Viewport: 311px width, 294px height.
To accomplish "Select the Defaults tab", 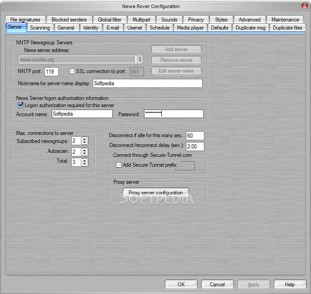I will tap(220, 28).
